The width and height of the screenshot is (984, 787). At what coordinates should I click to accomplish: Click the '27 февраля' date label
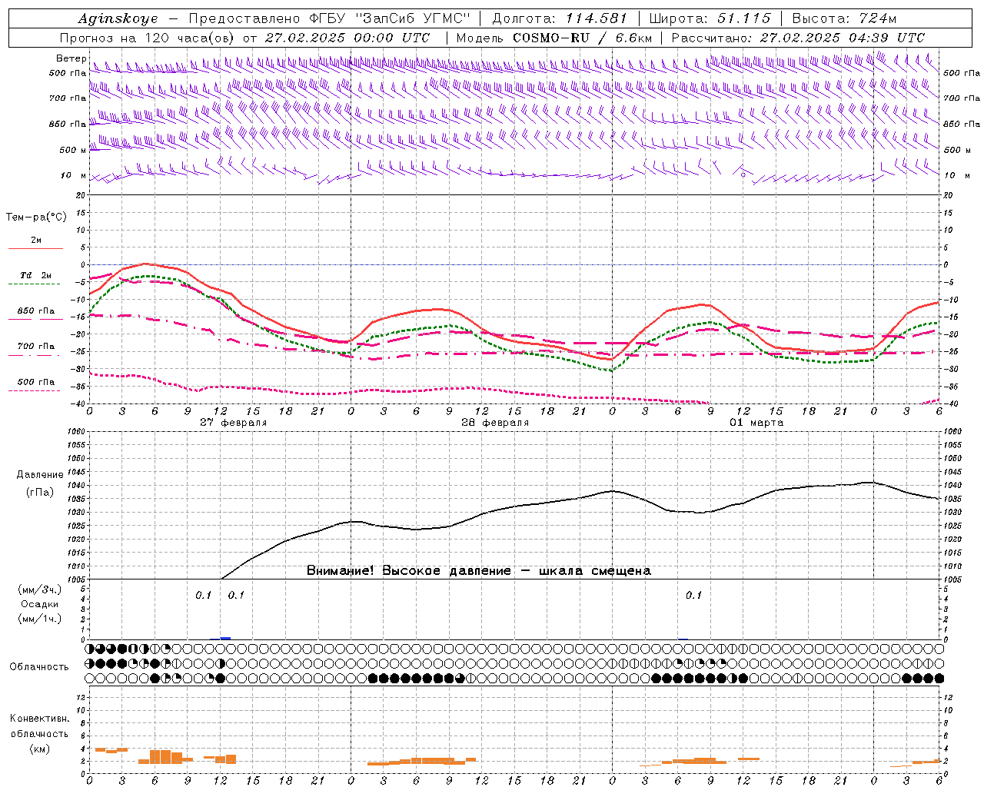[234, 423]
